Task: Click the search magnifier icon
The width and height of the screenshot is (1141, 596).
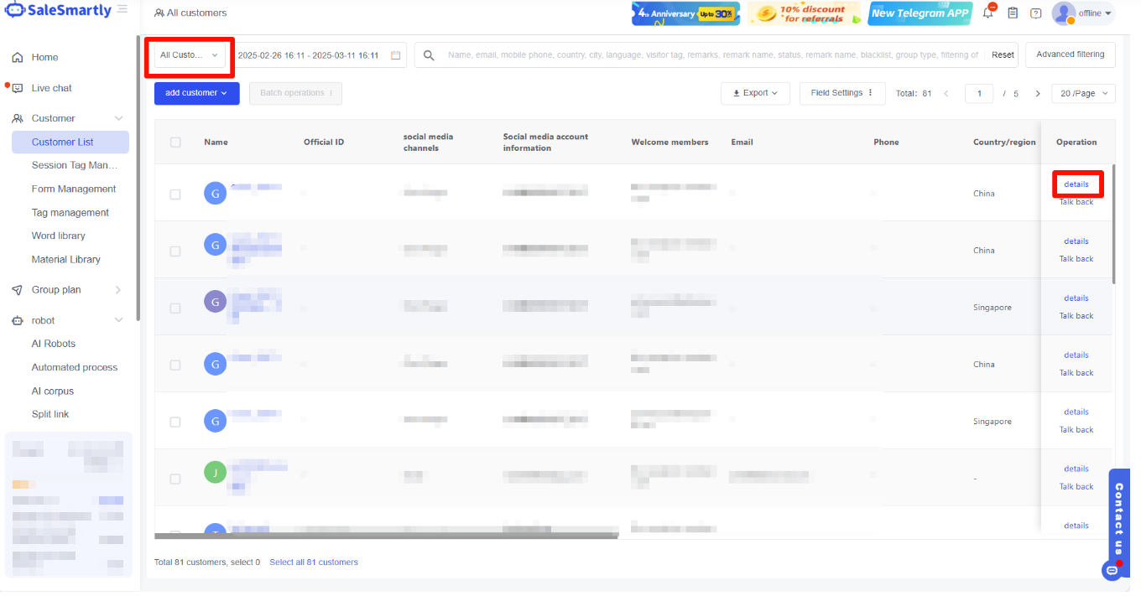Action: tap(429, 55)
